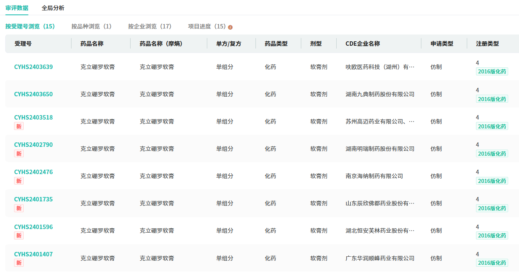Click the 新 badge under CYHS2402790

point(19,154)
